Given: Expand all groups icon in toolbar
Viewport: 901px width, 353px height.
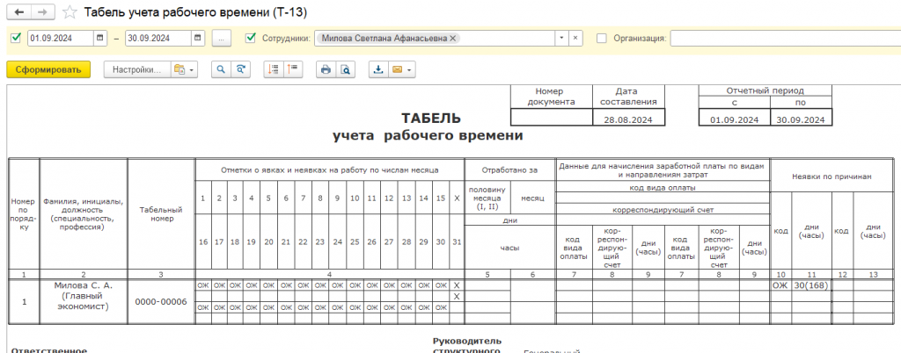Looking at the screenshot, I should (x=273, y=70).
